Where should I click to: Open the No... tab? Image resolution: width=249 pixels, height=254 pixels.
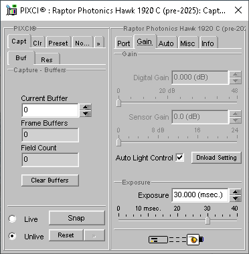click(82, 43)
